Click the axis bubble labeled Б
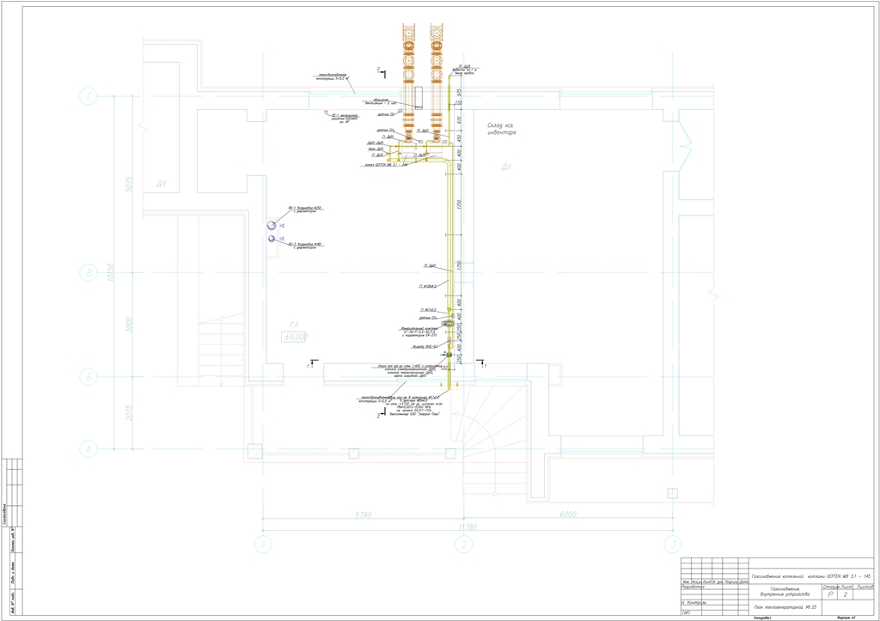 (89, 376)
